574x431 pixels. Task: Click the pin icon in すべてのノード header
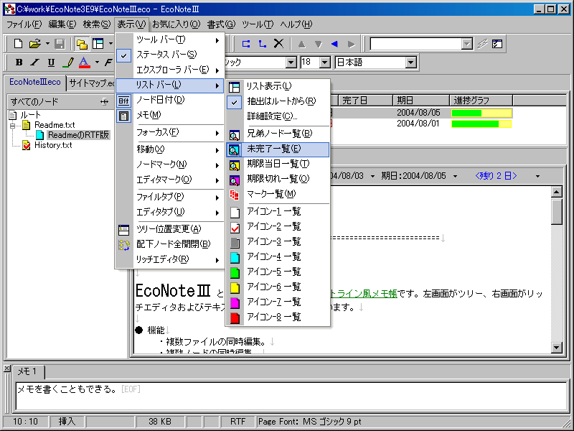(105, 101)
